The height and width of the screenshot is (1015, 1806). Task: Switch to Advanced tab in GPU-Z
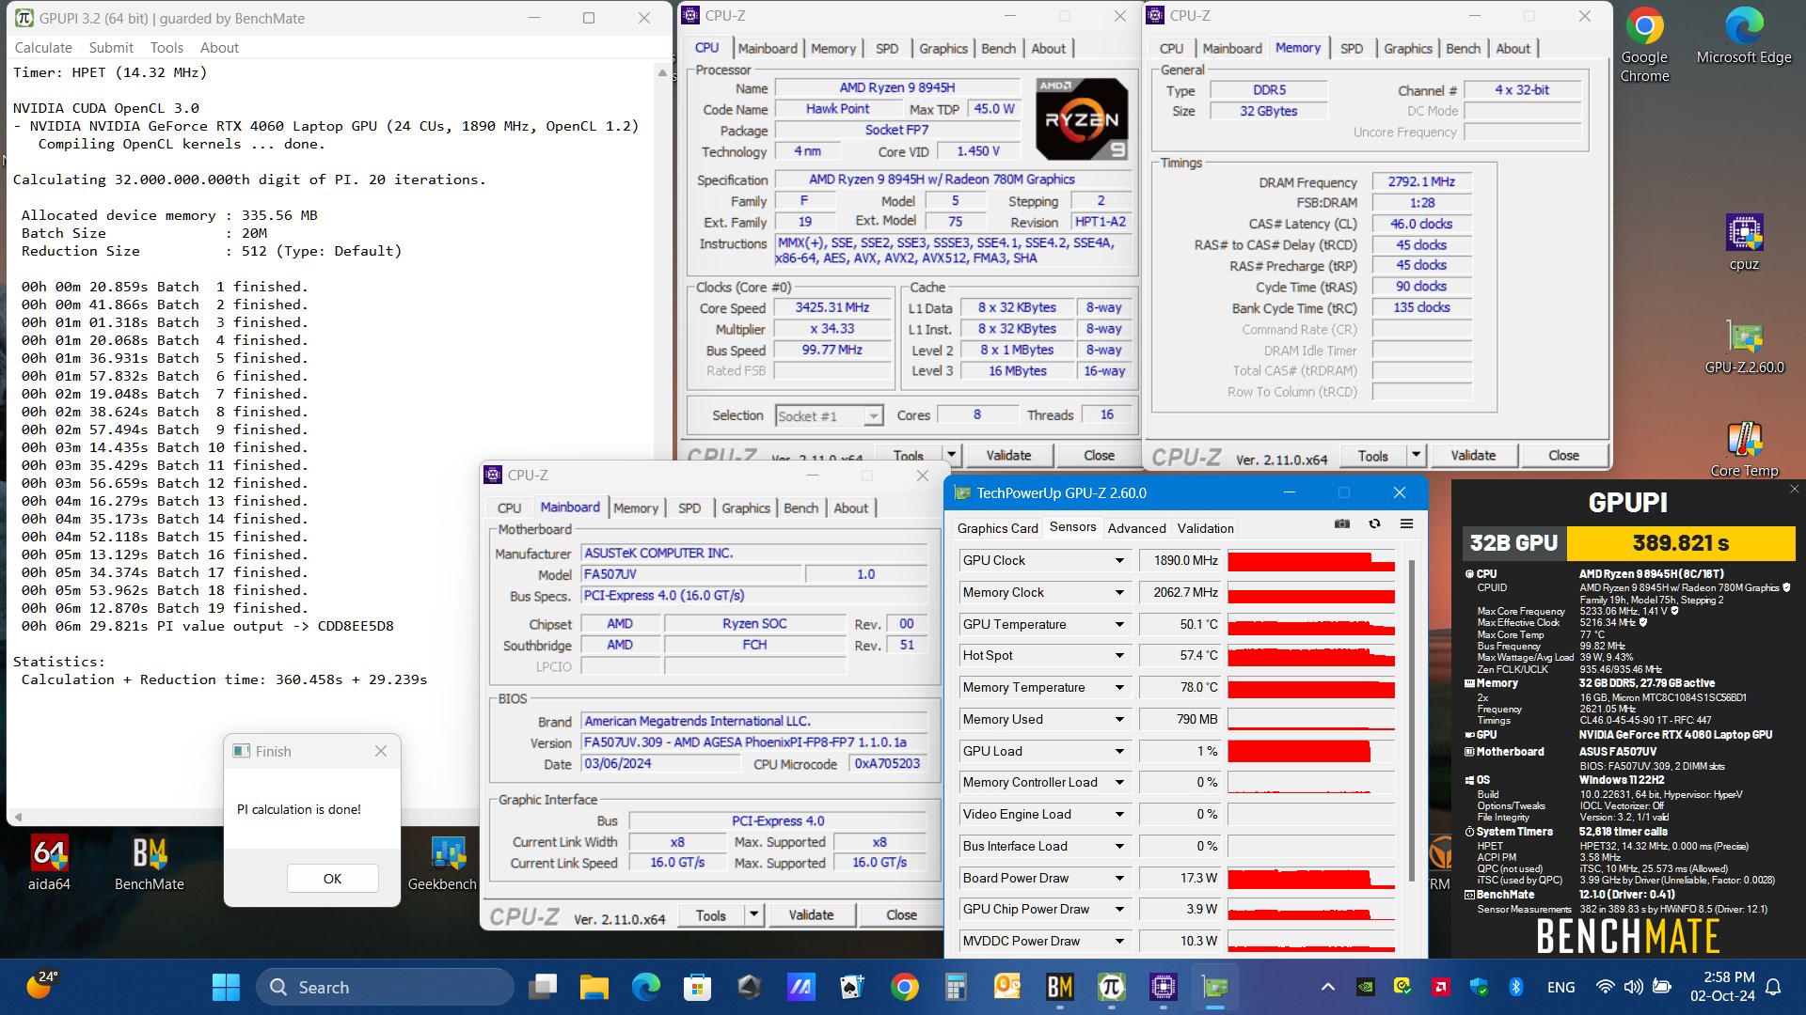pos(1136,529)
